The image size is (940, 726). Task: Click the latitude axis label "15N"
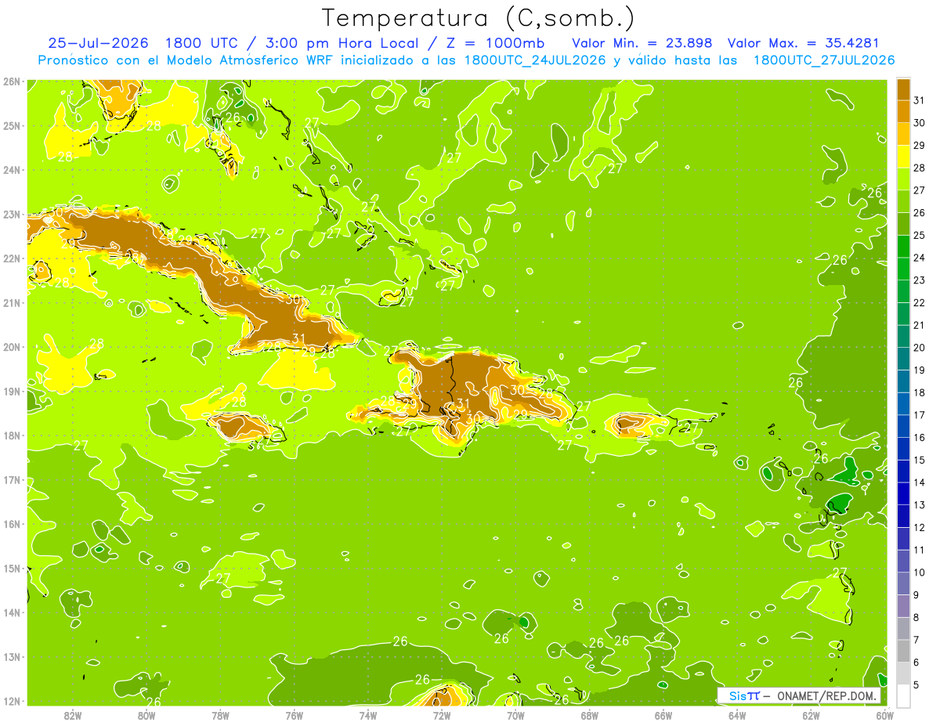pyautogui.click(x=11, y=568)
